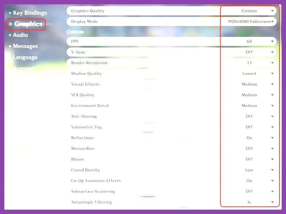Go to the Language settings tab
The image size is (286, 214).
(25, 57)
